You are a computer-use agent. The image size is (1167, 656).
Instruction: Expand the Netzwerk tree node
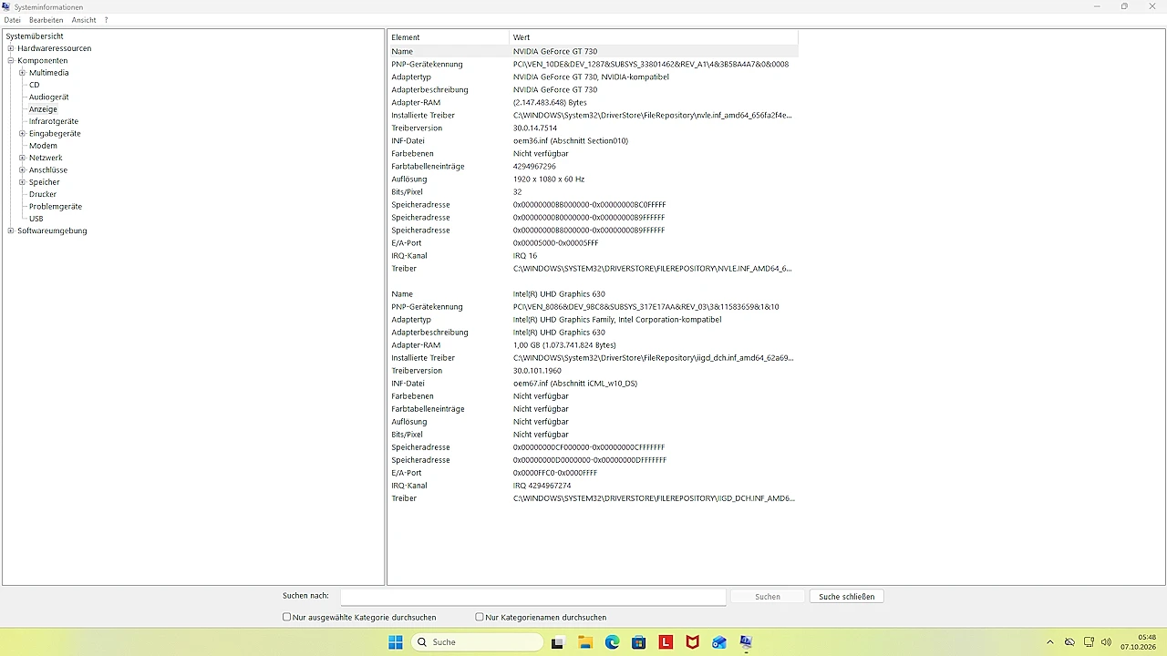[22, 158]
